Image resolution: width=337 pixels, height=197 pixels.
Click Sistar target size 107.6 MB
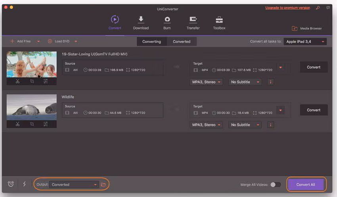click(244, 70)
